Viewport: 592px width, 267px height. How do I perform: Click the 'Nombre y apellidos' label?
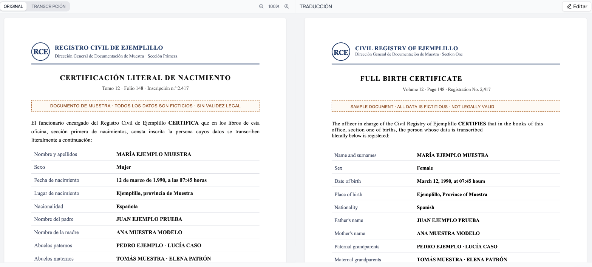[56, 154]
